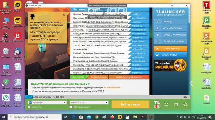Close the yellow trophy popup
The height and width of the screenshot is (120, 215).
click(x=64, y=15)
